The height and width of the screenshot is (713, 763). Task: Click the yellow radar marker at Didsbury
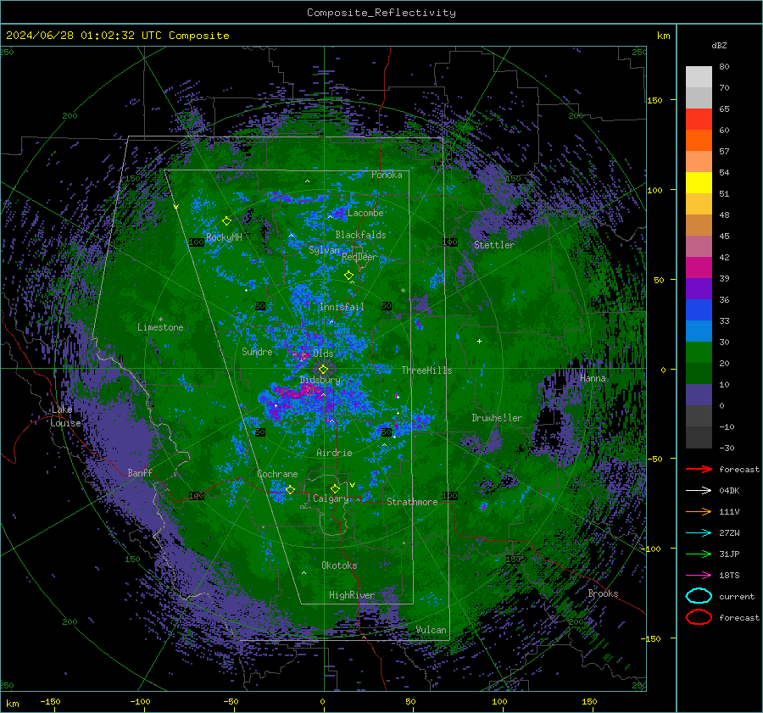pos(323,370)
